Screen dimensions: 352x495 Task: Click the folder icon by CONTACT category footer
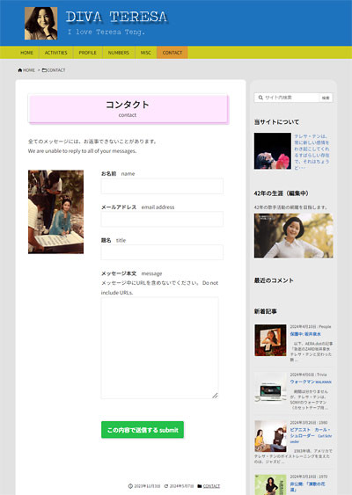pos(200,486)
